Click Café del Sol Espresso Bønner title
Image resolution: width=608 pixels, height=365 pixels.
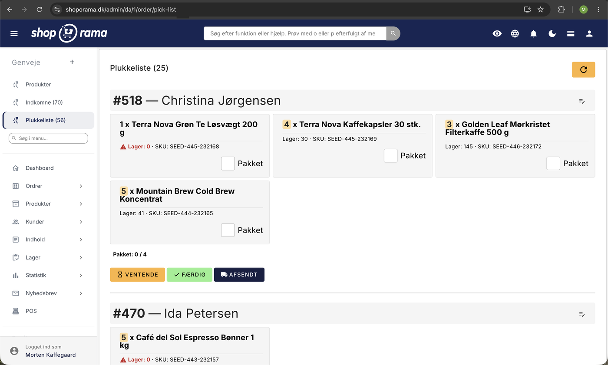tap(187, 342)
